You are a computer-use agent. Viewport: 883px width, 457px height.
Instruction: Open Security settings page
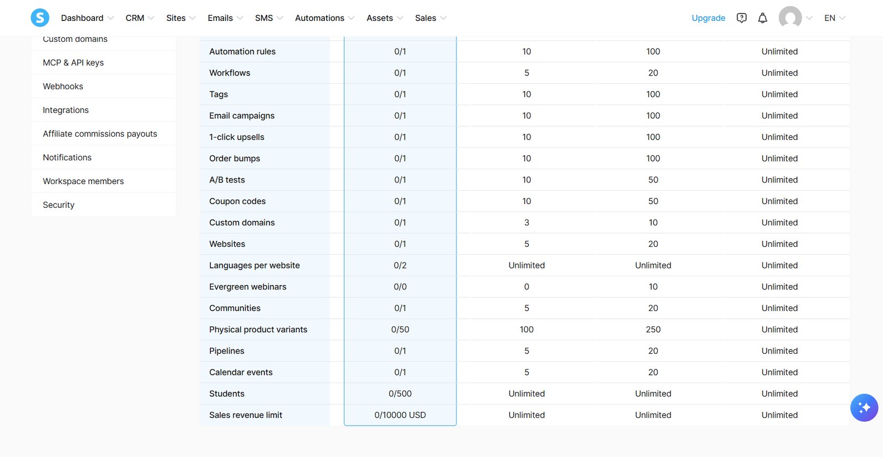[103, 205]
